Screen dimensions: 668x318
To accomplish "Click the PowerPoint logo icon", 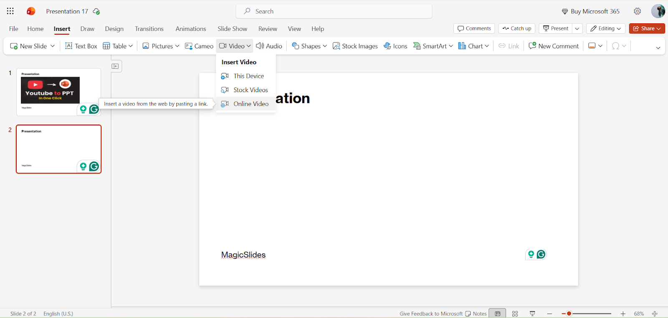I will pyautogui.click(x=31, y=11).
